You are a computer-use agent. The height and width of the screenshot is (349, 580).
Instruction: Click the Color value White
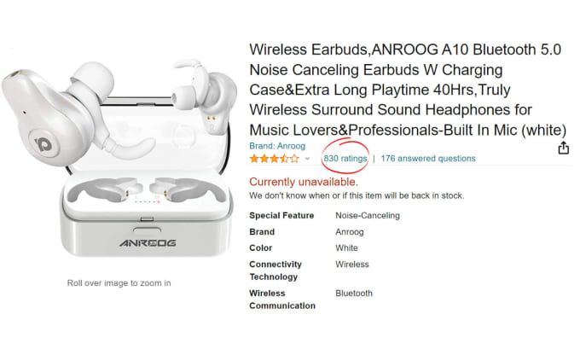(x=346, y=248)
